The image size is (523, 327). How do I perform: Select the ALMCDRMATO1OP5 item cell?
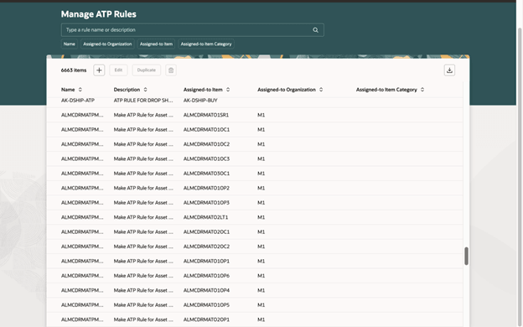(x=206, y=305)
